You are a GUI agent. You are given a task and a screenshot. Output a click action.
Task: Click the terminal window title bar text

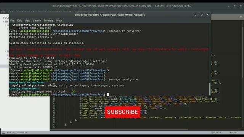(x=110, y=15)
